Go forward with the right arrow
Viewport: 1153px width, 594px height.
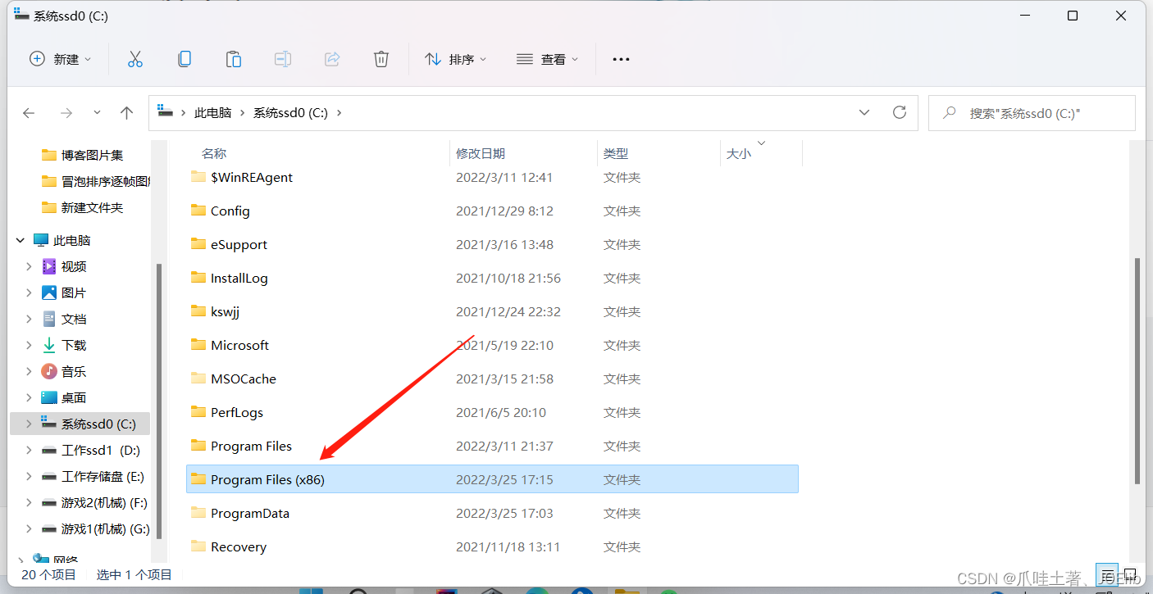[x=66, y=113]
